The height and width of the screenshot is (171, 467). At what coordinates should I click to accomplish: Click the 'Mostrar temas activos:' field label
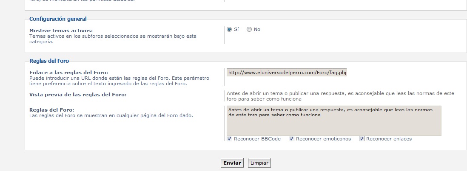(61, 31)
